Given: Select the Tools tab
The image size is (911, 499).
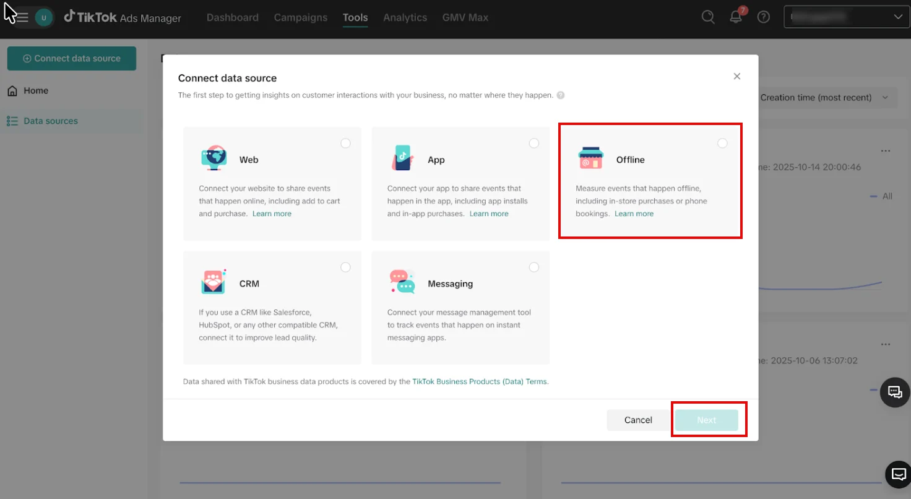Looking at the screenshot, I should tap(355, 17).
